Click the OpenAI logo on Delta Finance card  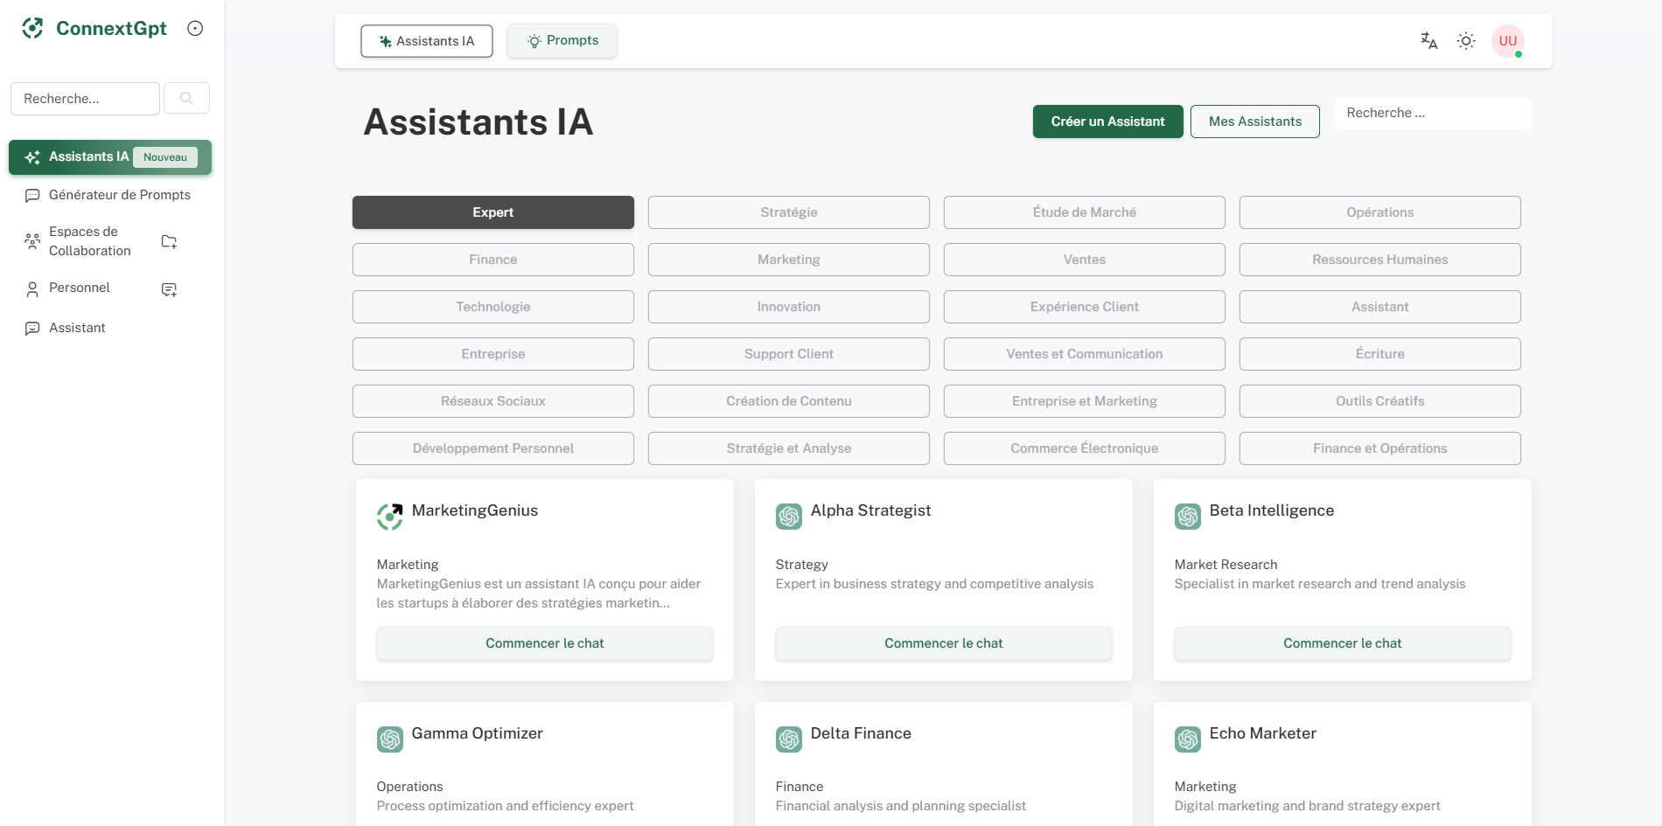pos(788,739)
